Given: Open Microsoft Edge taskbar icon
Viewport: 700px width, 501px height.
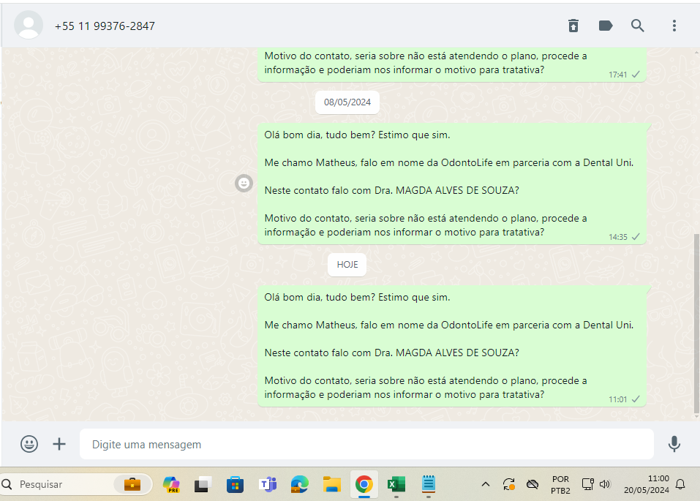Looking at the screenshot, I should coord(300,484).
